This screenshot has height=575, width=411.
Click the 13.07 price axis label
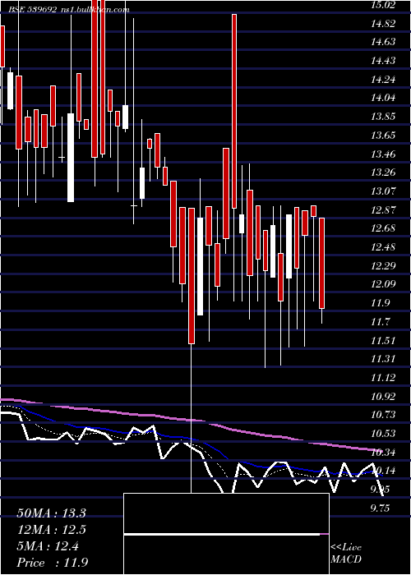pos(383,191)
